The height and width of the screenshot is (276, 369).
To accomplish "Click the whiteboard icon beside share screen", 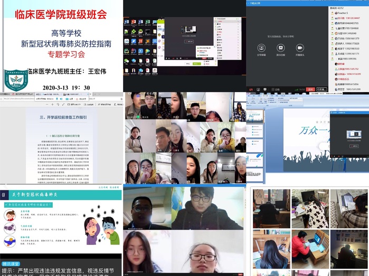I will (x=281, y=48).
